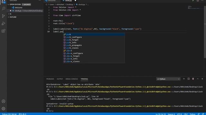
Task: Select the Terminal panel tab
Action: click(x=84, y=79)
